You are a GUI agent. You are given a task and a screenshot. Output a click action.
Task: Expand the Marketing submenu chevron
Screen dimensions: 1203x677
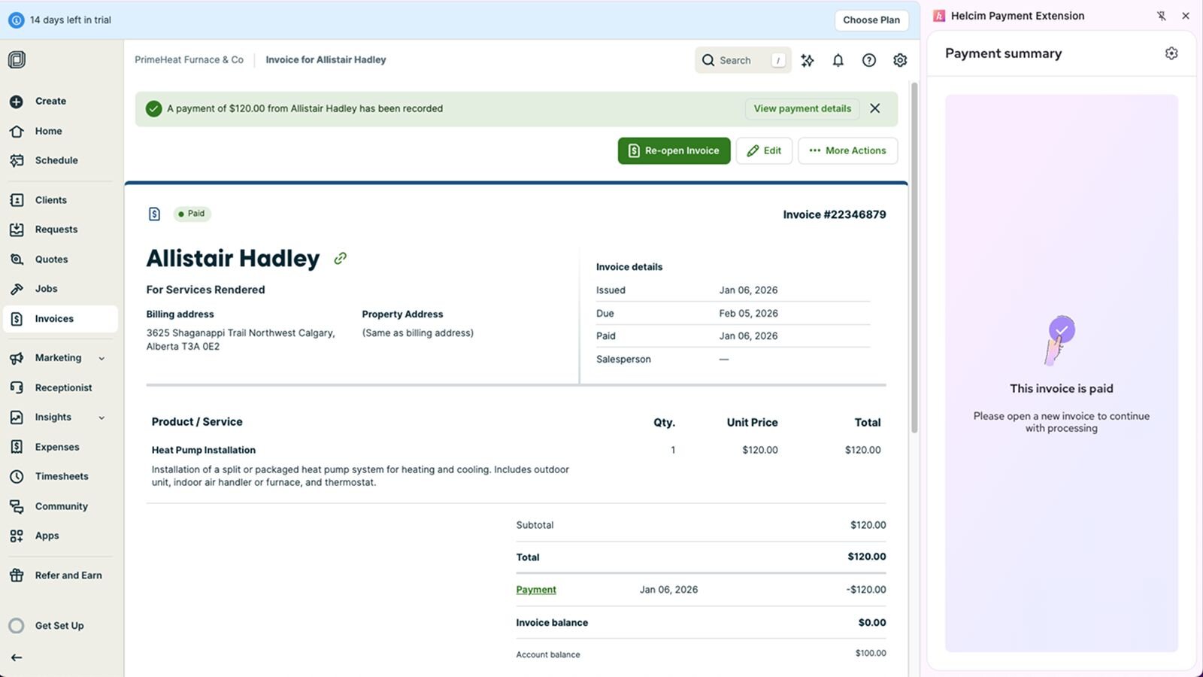102,358
